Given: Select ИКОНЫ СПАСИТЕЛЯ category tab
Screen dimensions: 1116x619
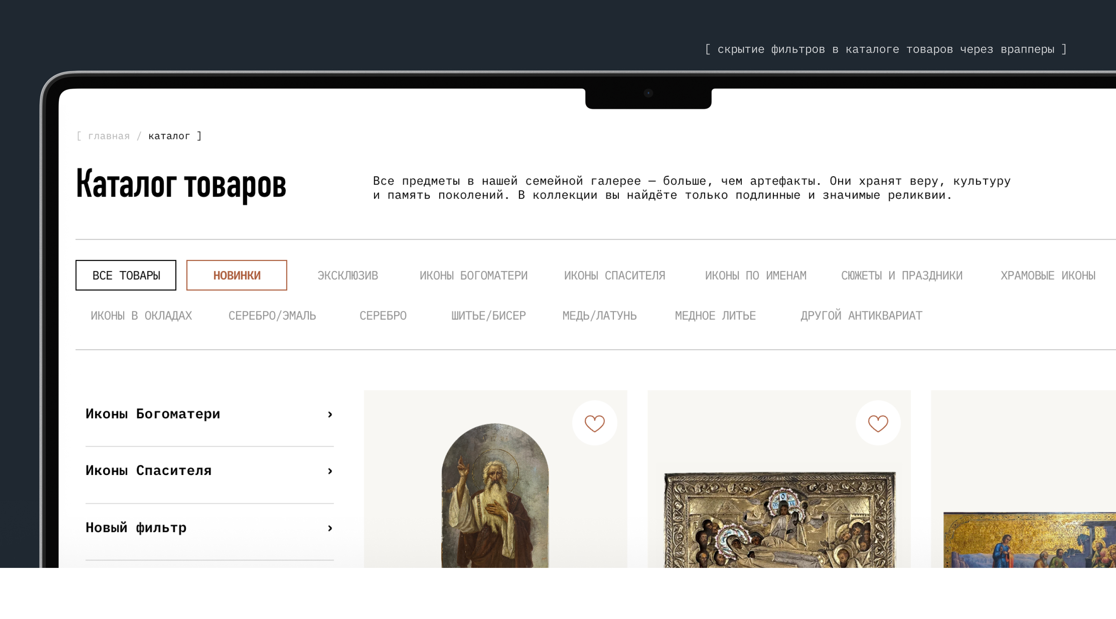Looking at the screenshot, I should (x=614, y=275).
